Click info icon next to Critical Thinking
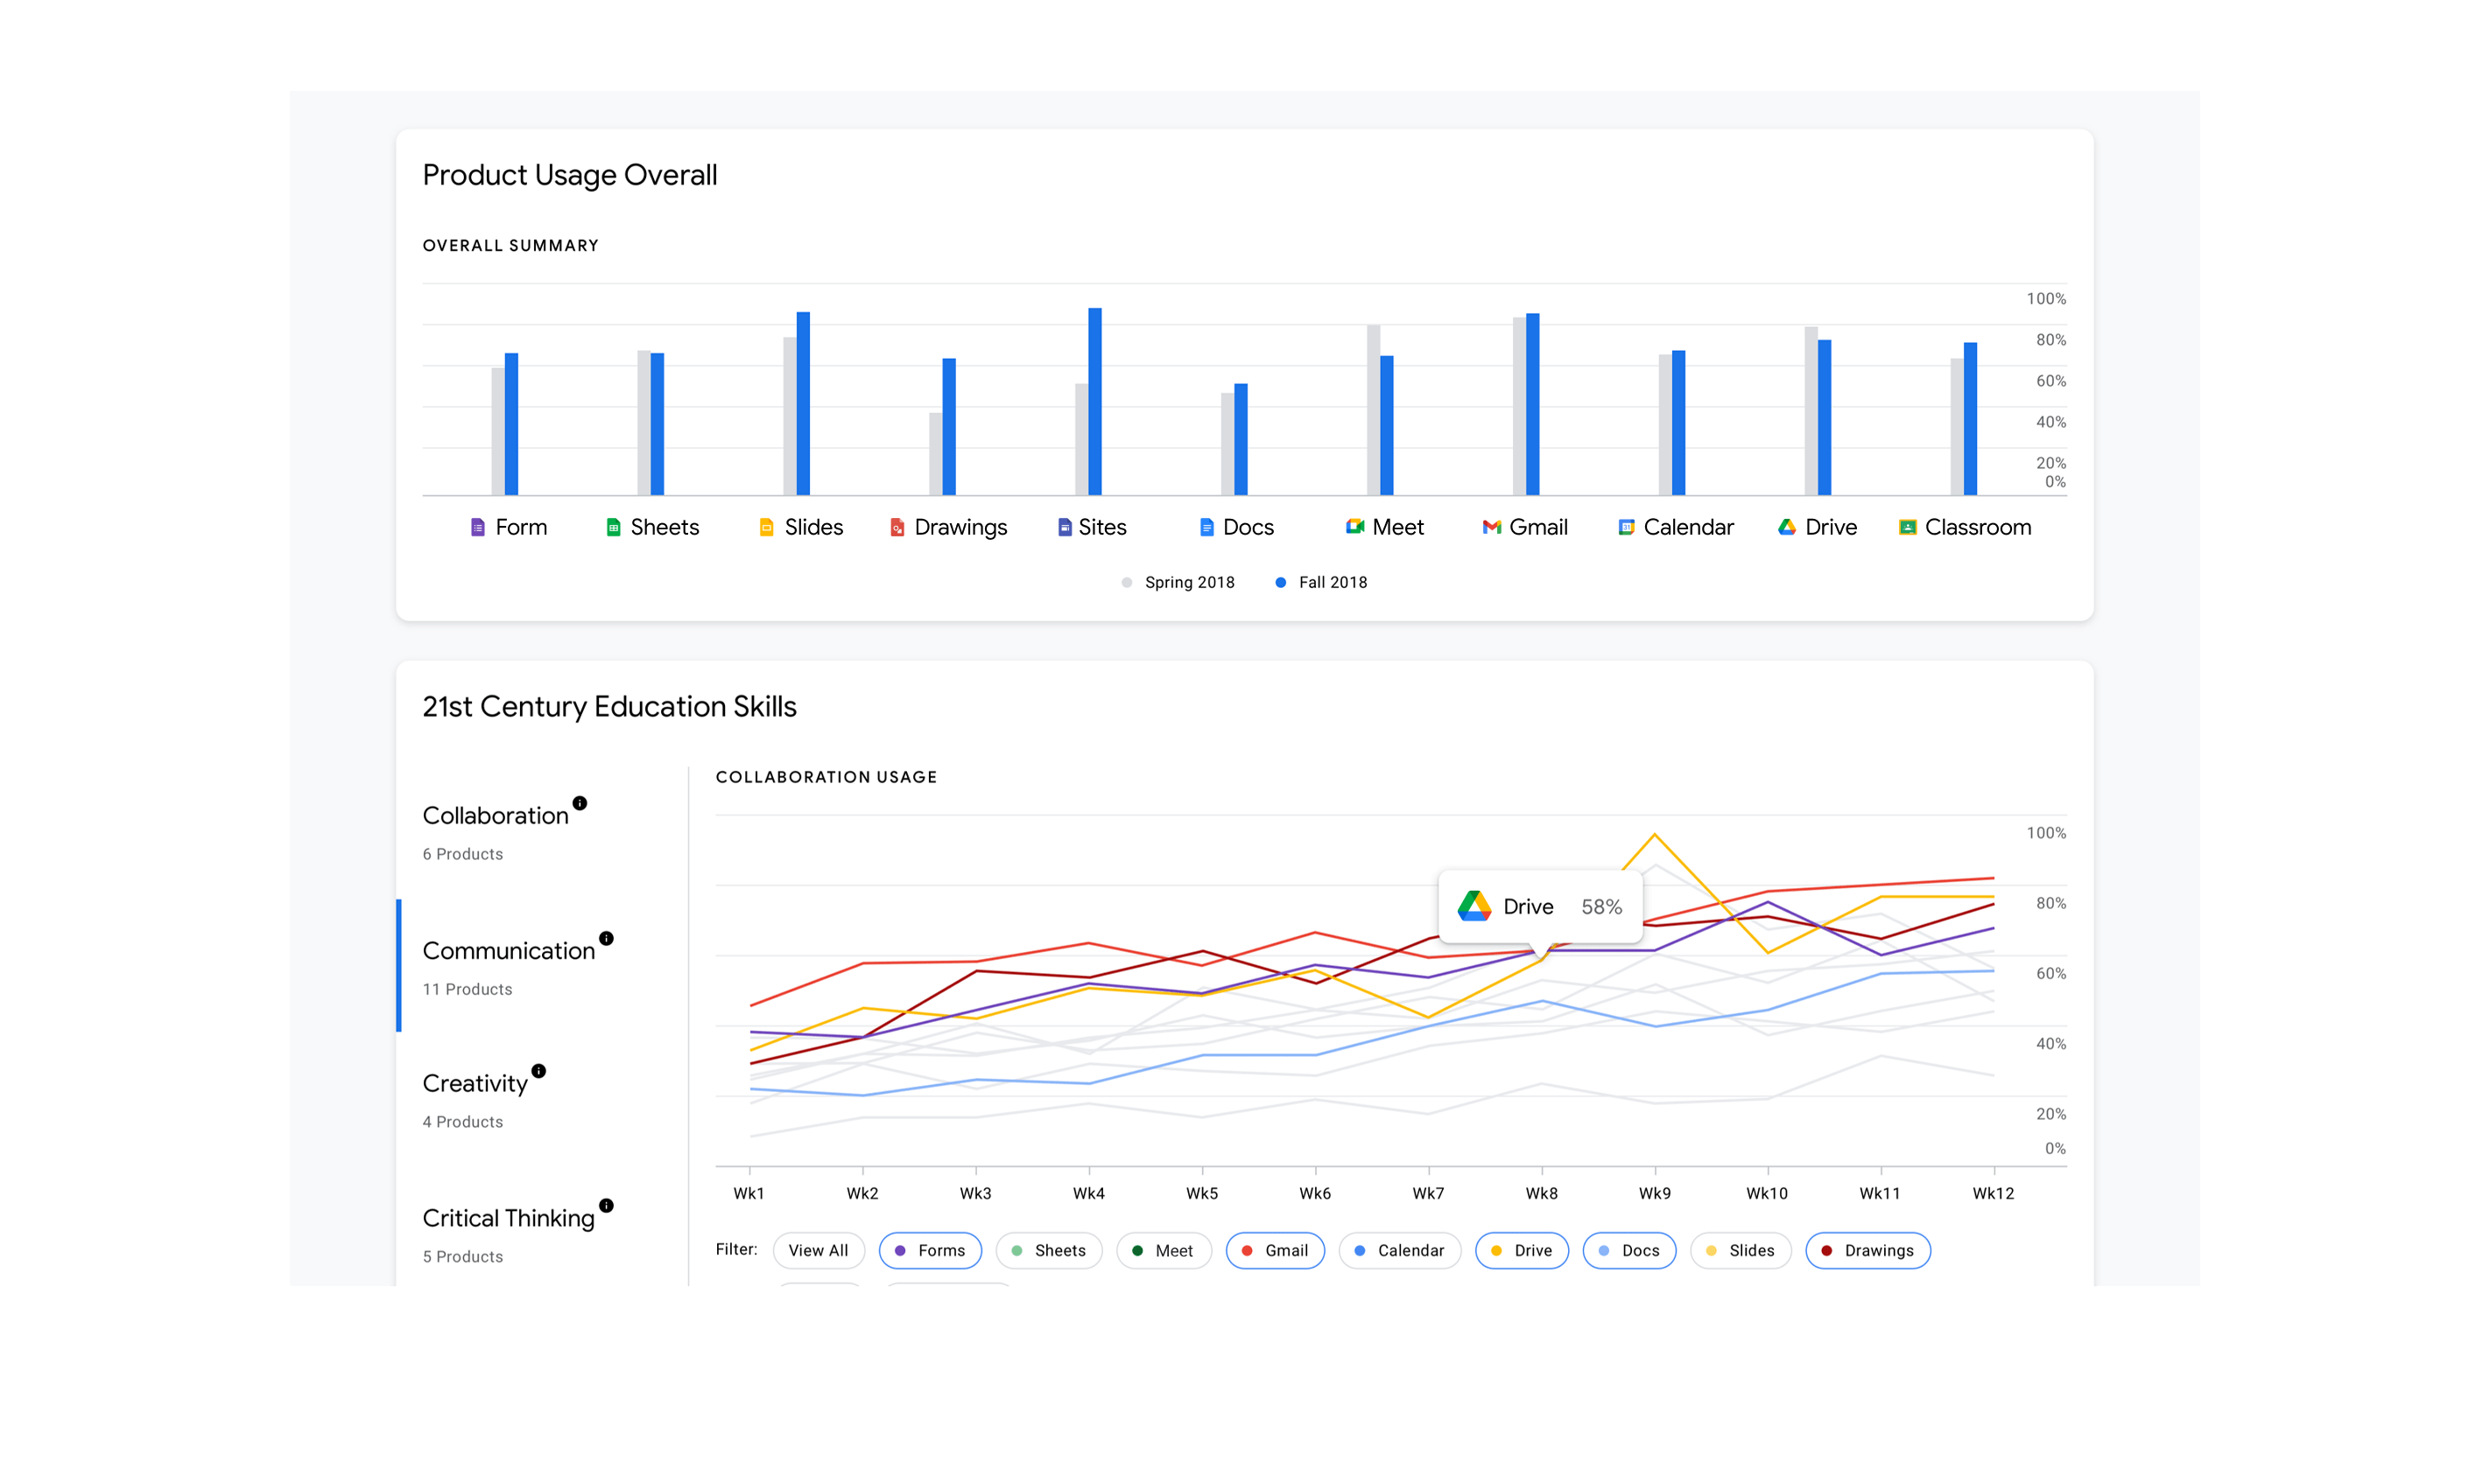Image resolution: width=2490 pixels, height=1484 pixels. pos(606,1205)
